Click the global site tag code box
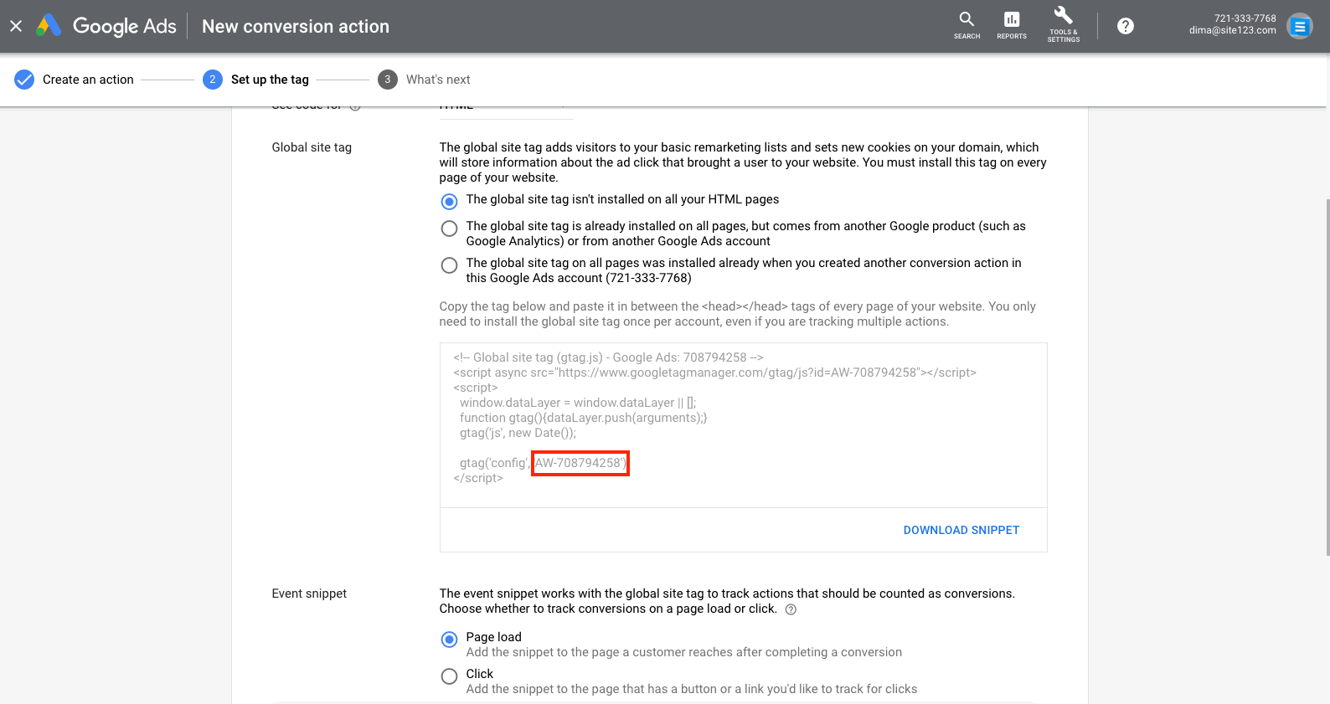The image size is (1330, 704). click(x=743, y=425)
